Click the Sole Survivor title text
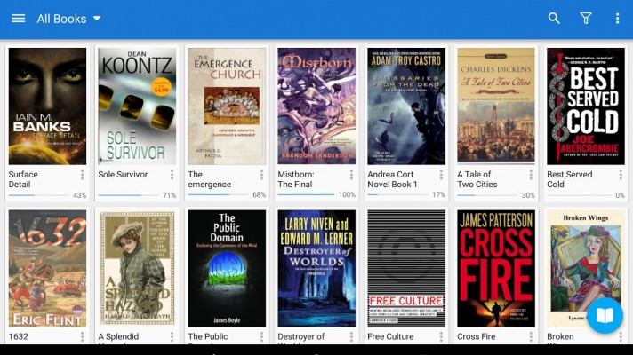The image size is (633, 355). tap(123, 175)
